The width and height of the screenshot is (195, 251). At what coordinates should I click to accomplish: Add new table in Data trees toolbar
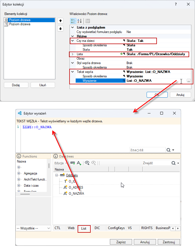tap(73, 163)
